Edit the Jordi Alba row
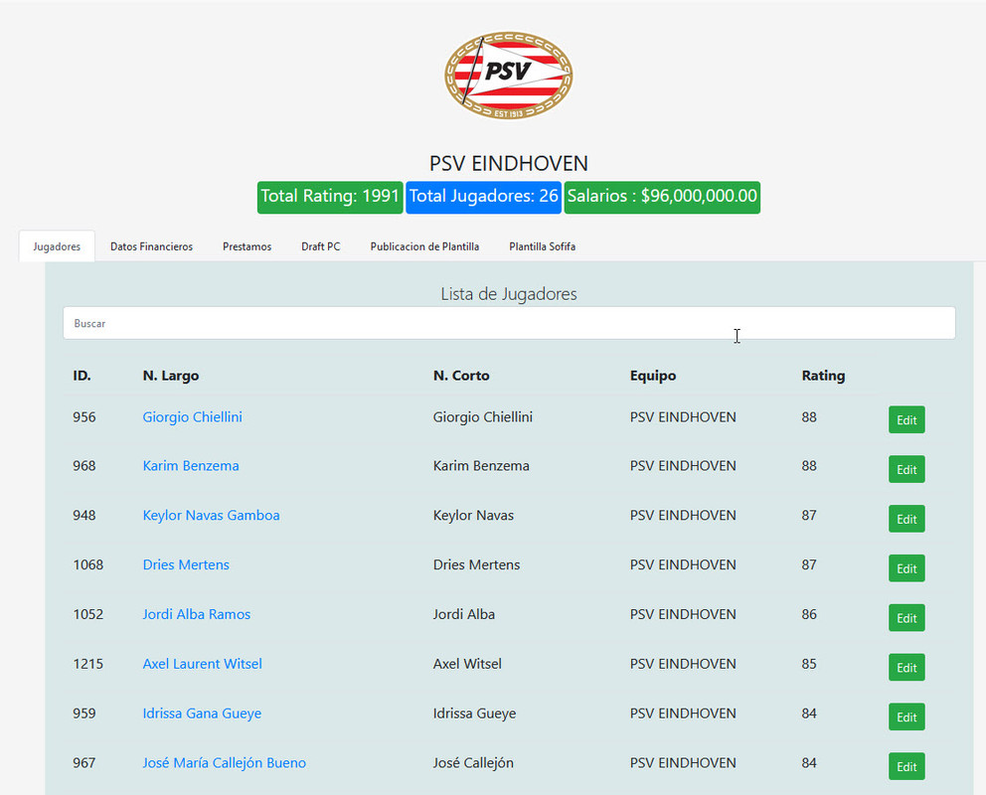 pos(906,618)
